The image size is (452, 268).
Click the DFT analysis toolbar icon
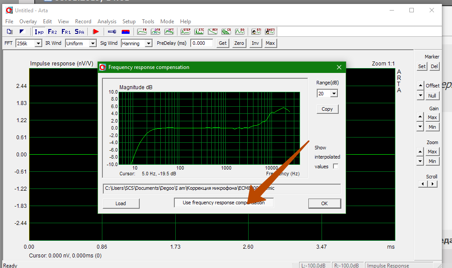pyautogui.click(x=169, y=32)
